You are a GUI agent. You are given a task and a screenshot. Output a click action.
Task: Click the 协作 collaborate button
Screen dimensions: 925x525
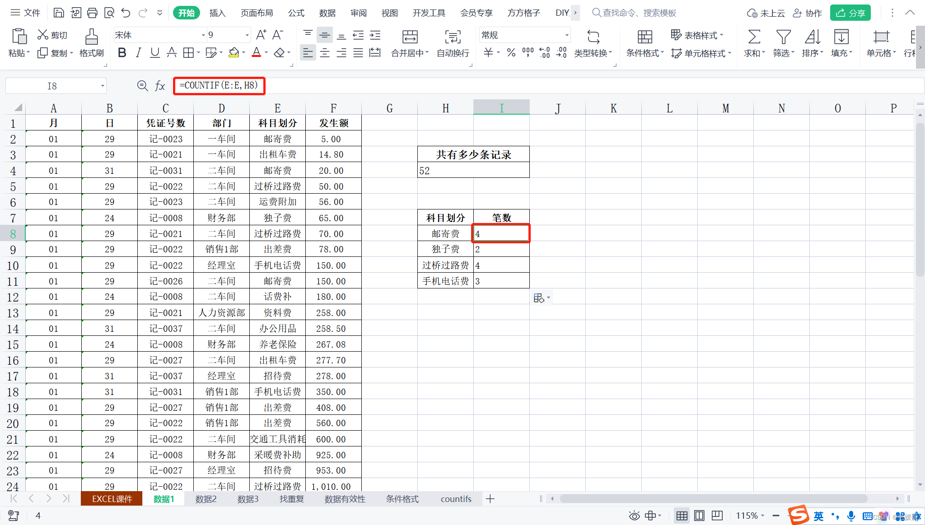(808, 13)
